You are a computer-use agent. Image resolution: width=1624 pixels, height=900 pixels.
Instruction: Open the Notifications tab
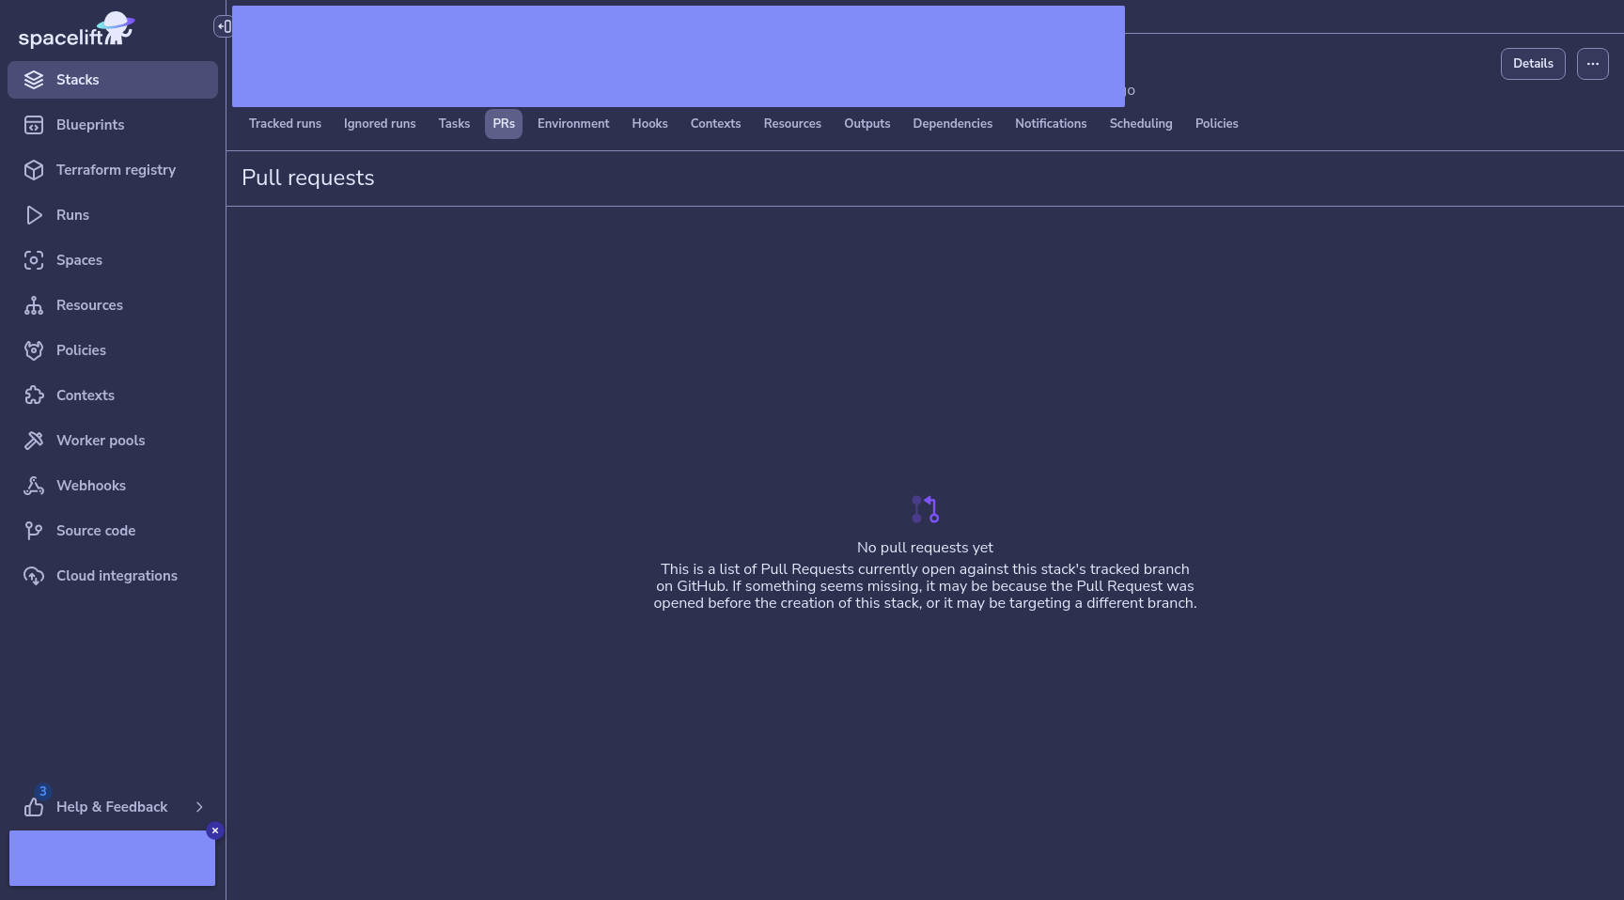coord(1050,124)
